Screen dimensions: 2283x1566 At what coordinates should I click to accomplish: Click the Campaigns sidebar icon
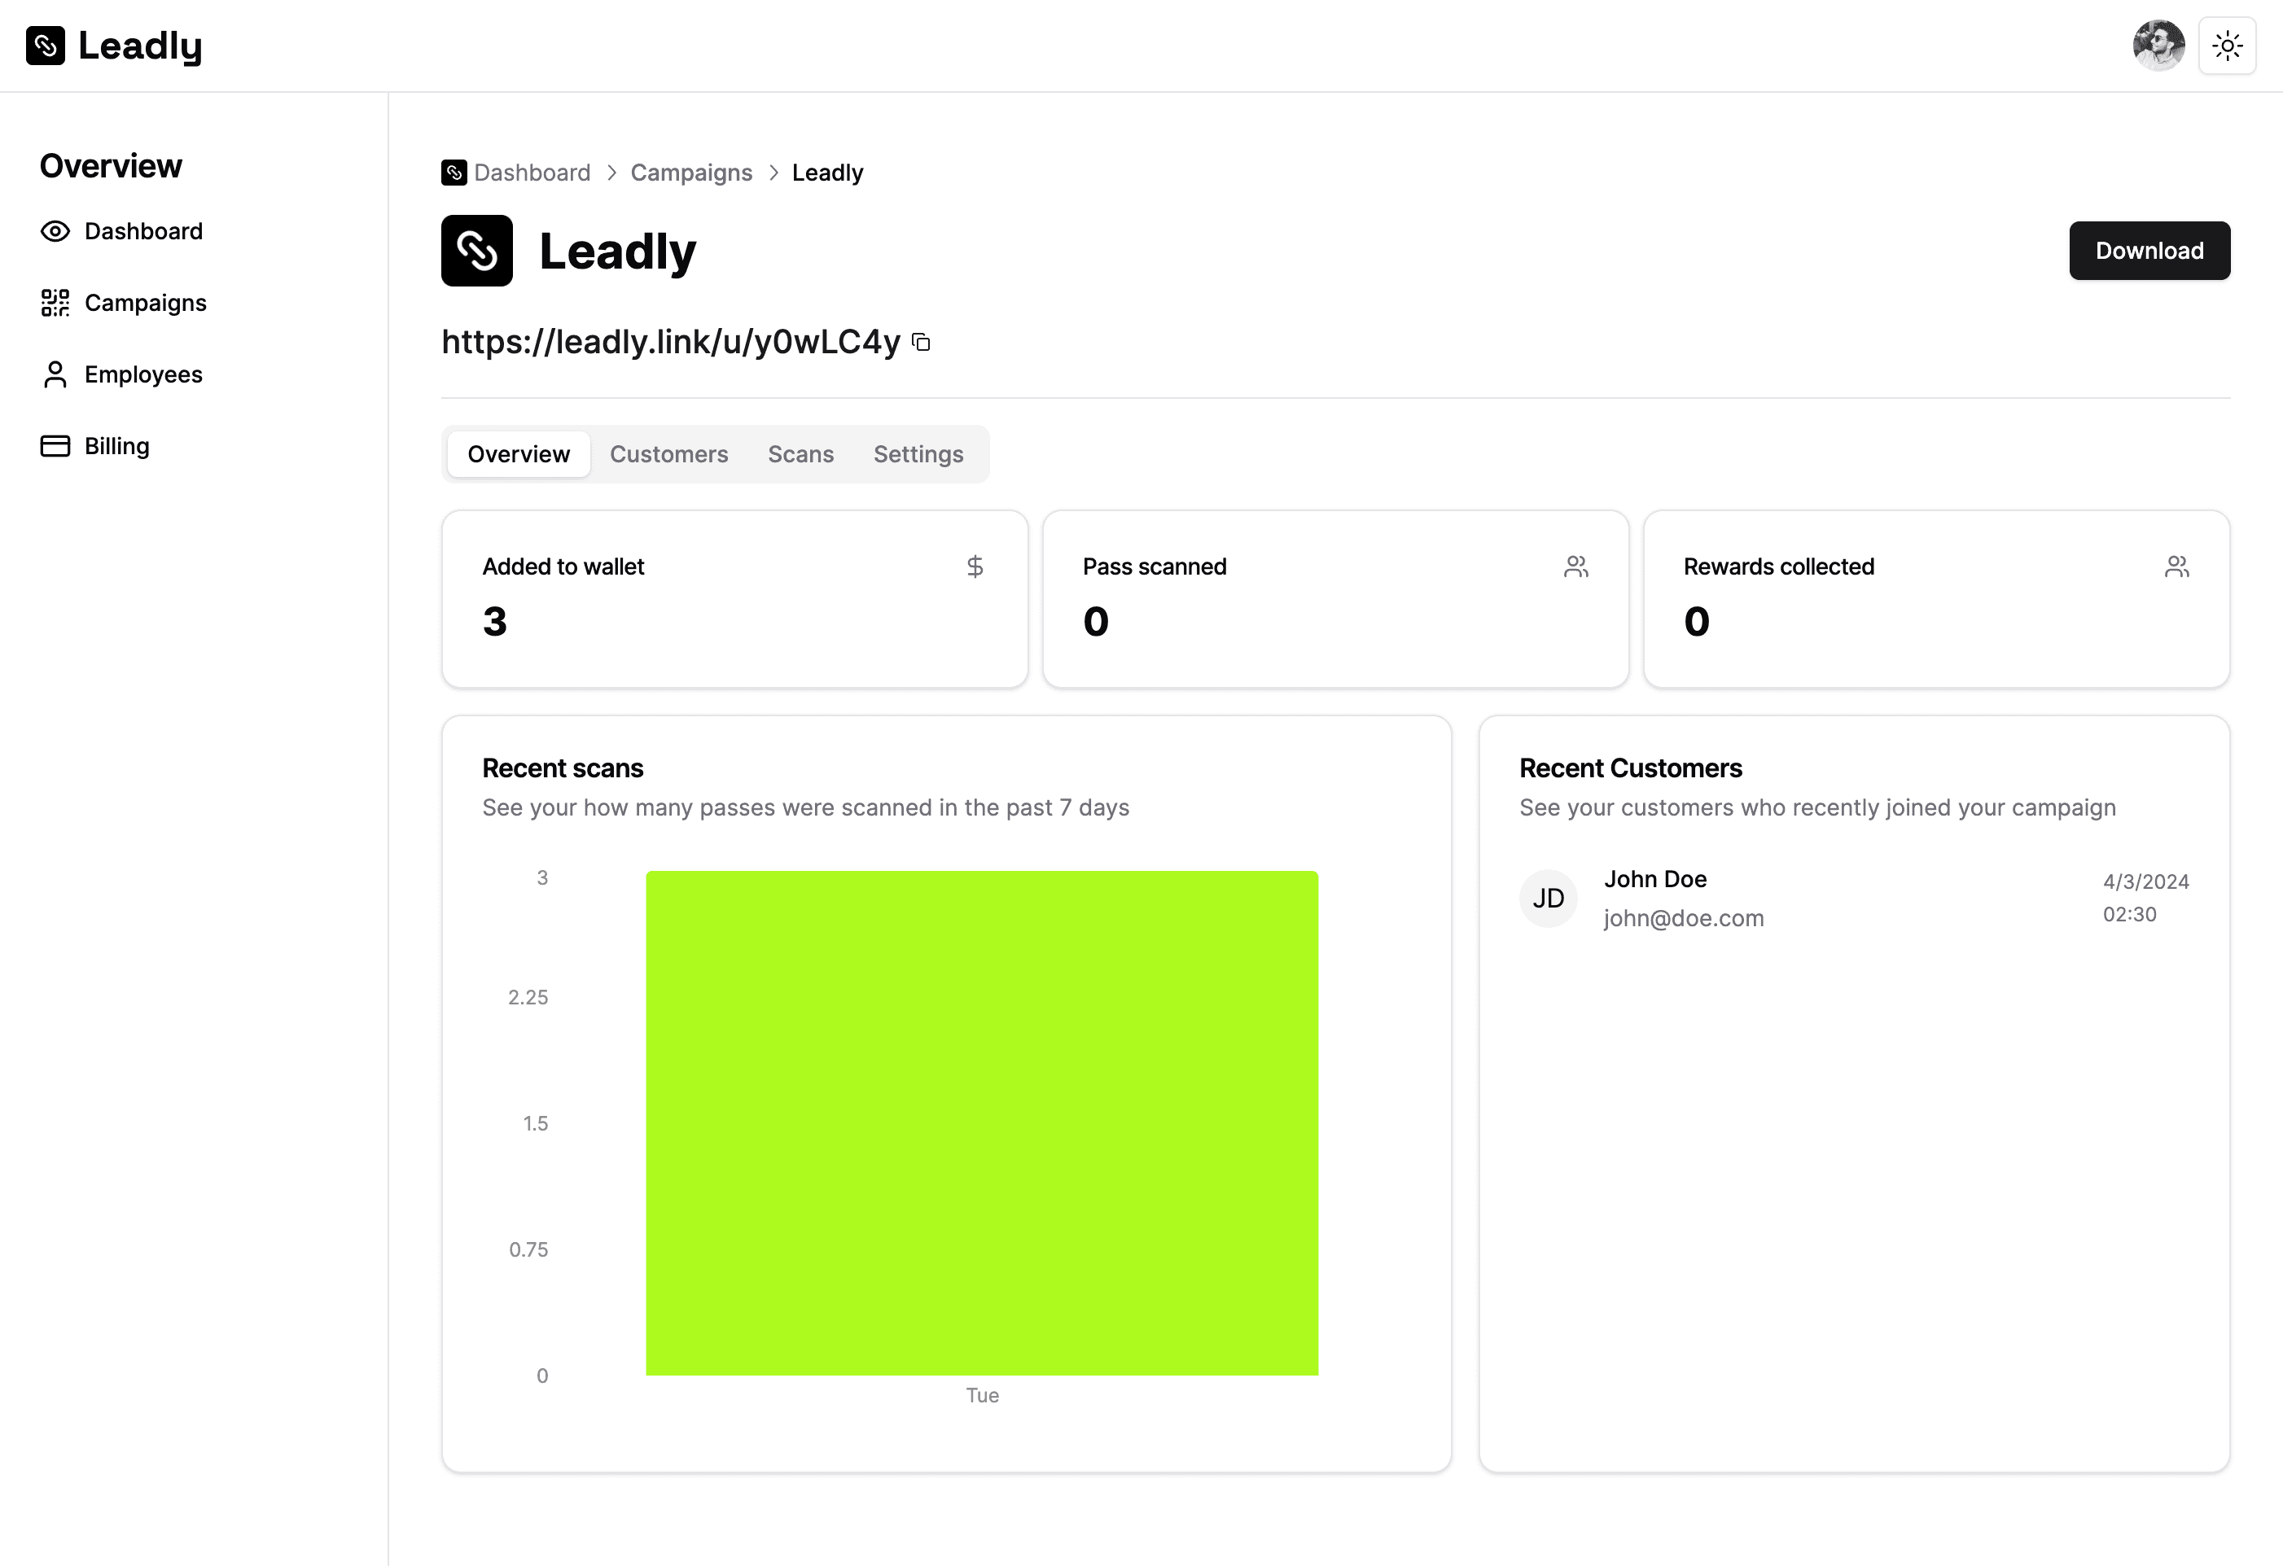55,302
